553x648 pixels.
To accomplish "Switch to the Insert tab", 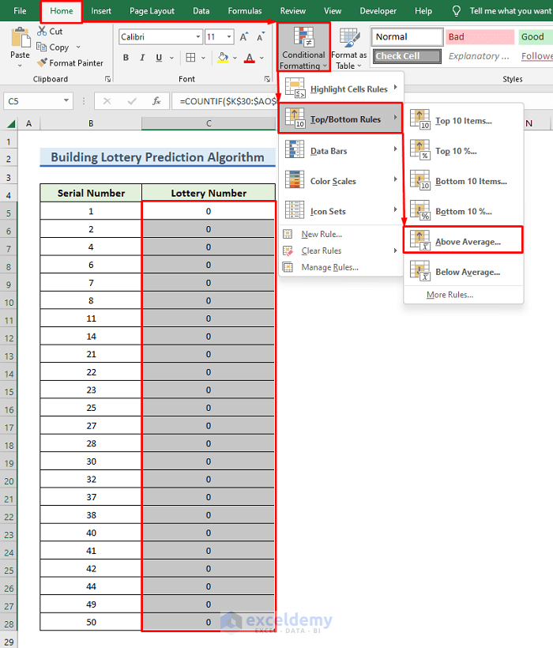I will [101, 11].
